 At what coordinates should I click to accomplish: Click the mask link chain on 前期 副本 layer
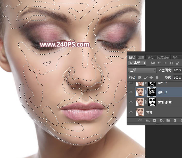(x=146, y=102)
